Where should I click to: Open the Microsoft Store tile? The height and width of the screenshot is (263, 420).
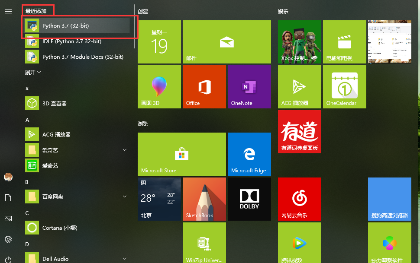click(x=182, y=154)
